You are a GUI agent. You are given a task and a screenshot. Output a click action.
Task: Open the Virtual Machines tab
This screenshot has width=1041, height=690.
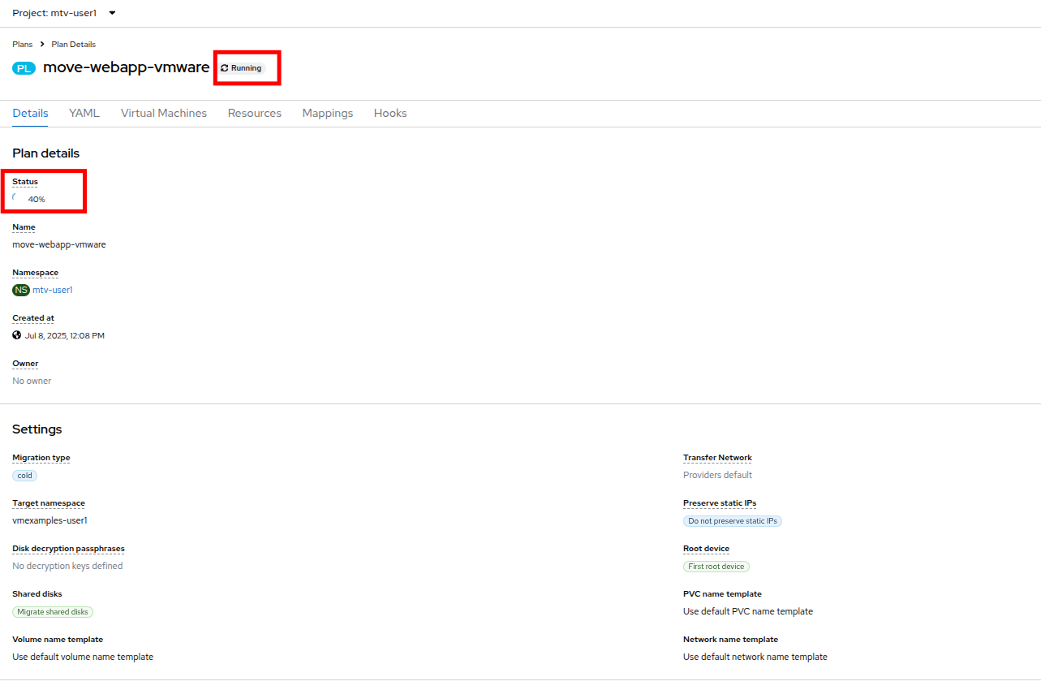(164, 114)
